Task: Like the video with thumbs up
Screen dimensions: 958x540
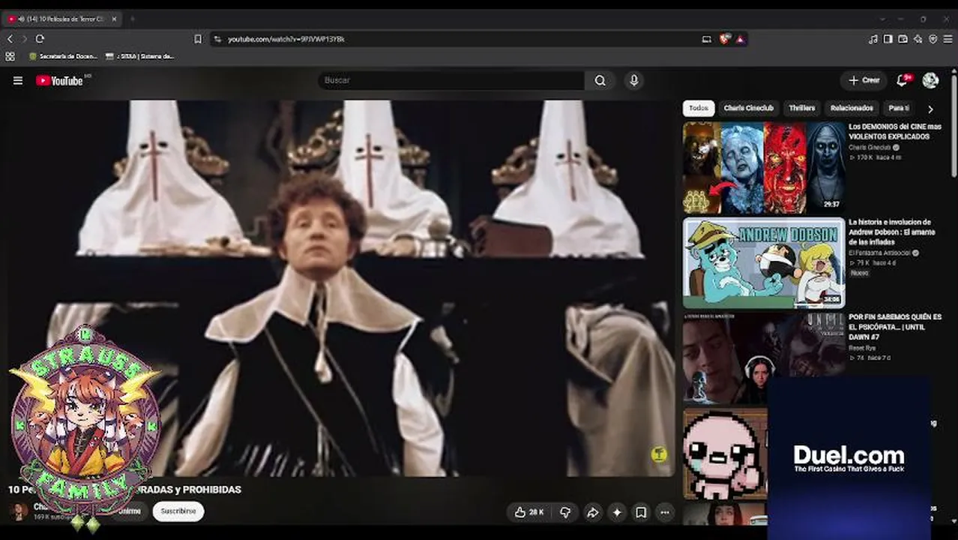Action: click(529, 512)
